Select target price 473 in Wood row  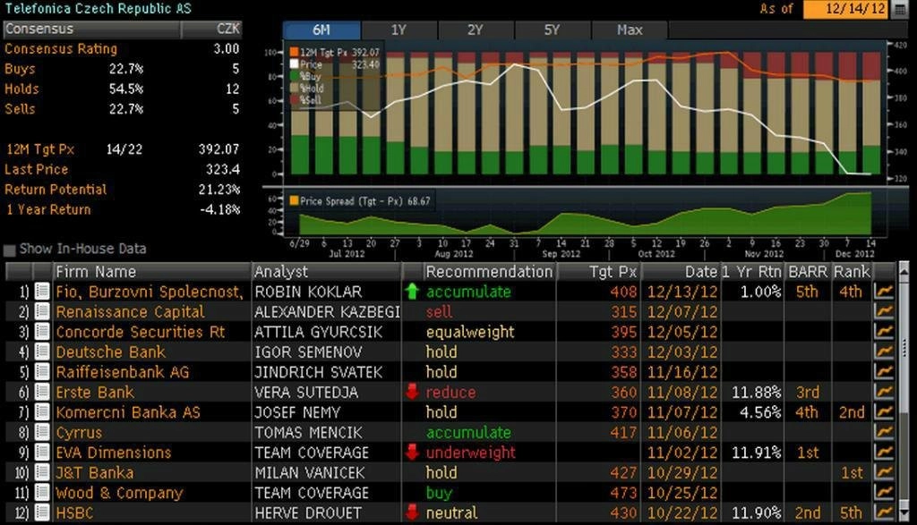(x=623, y=493)
